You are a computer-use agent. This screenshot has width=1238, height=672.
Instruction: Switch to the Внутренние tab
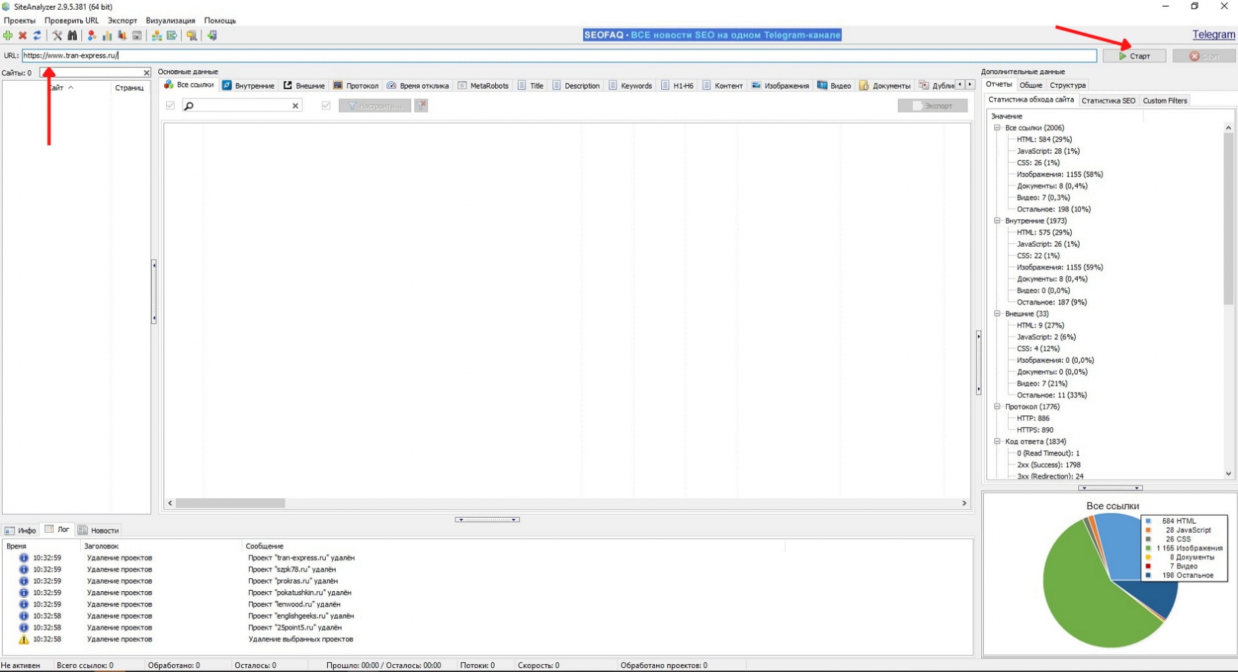coord(248,85)
